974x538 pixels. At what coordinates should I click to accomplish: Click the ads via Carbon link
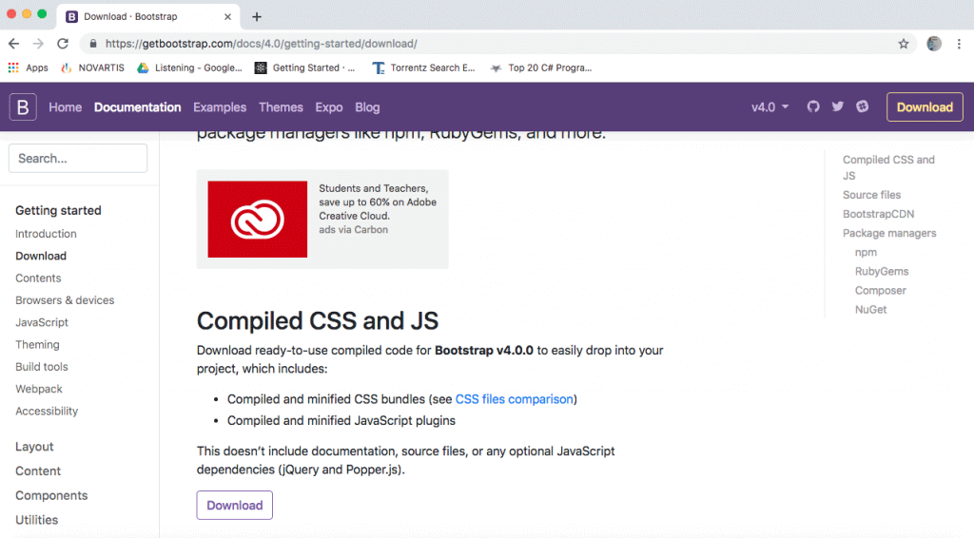coord(354,230)
